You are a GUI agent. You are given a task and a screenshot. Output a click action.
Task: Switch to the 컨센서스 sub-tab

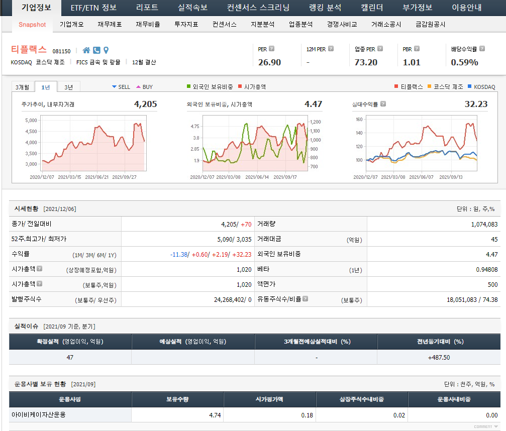click(225, 25)
